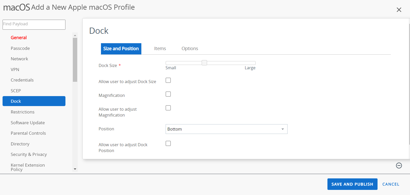Image resolution: width=410 pixels, height=195 pixels.
Task: Open the Position dropdown showing Bottom
Action: 226,129
